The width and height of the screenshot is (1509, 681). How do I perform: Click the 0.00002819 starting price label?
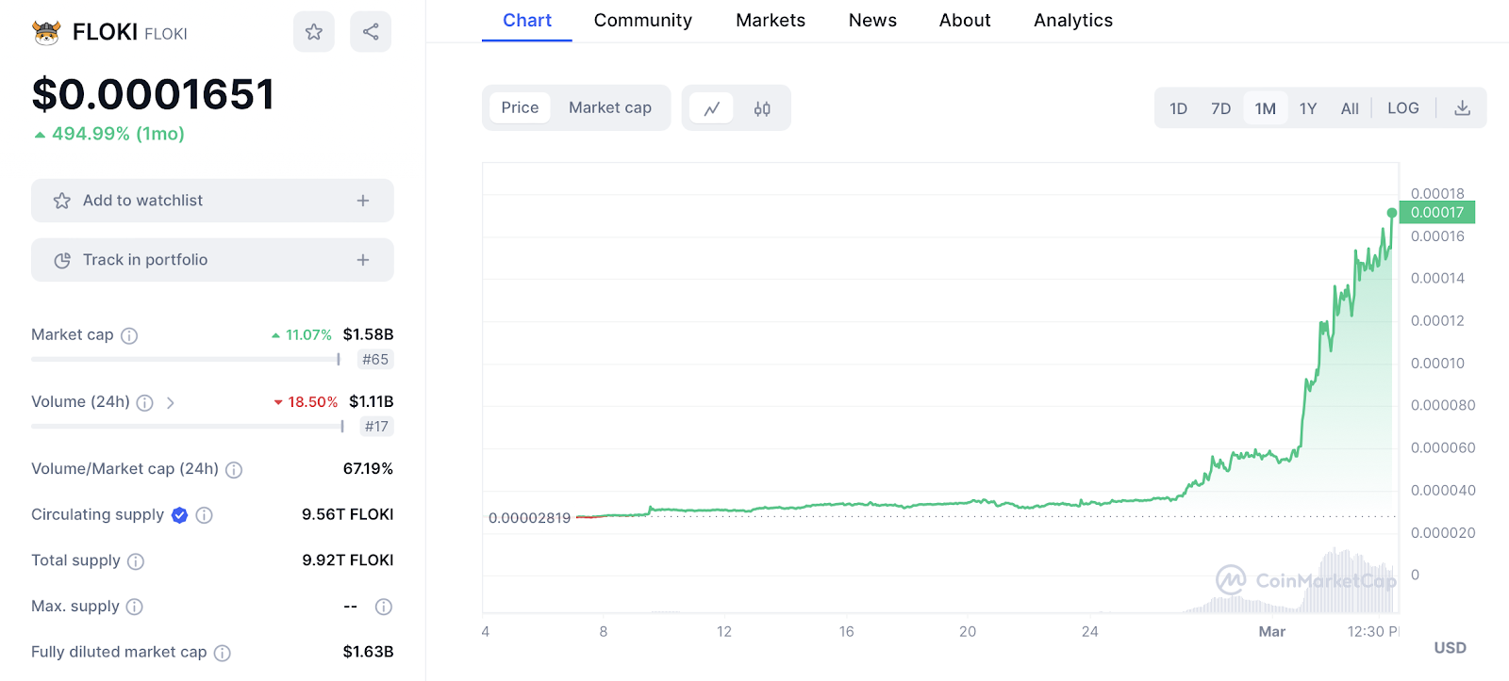(x=529, y=518)
